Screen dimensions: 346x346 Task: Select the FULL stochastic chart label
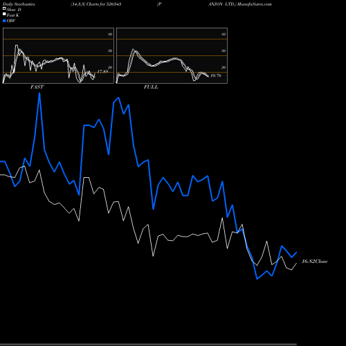tap(151, 87)
